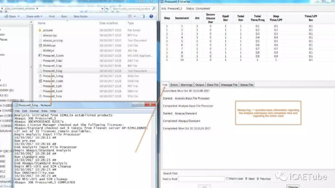Click the search magnifier icon in Explorer
This screenshot has height=188, width=335.
point(154,9)
